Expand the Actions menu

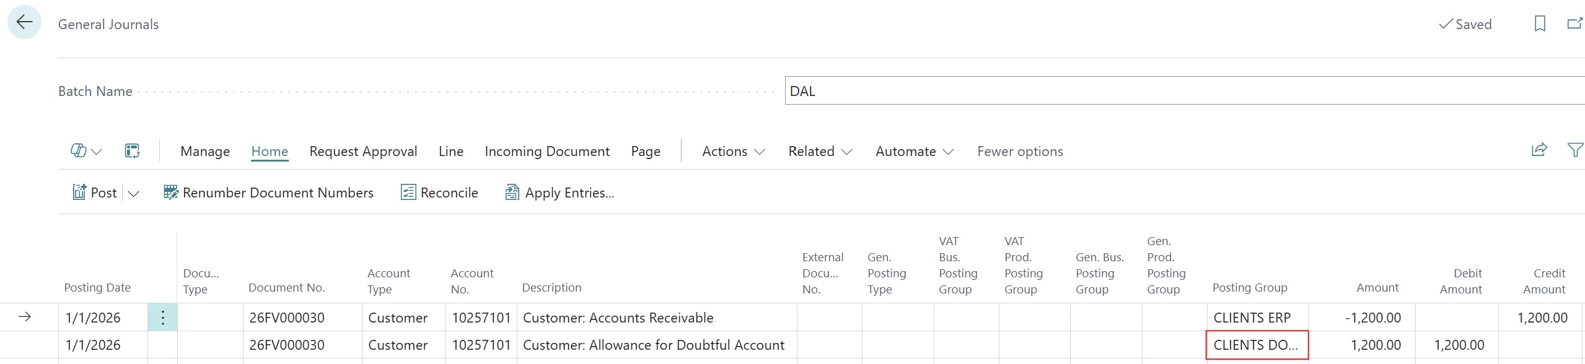click(733, 152)
